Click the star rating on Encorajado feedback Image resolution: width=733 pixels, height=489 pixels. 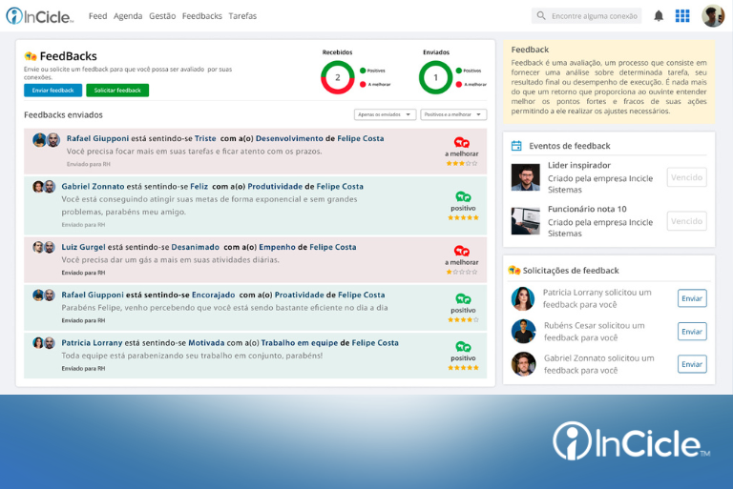coord(463,320)
